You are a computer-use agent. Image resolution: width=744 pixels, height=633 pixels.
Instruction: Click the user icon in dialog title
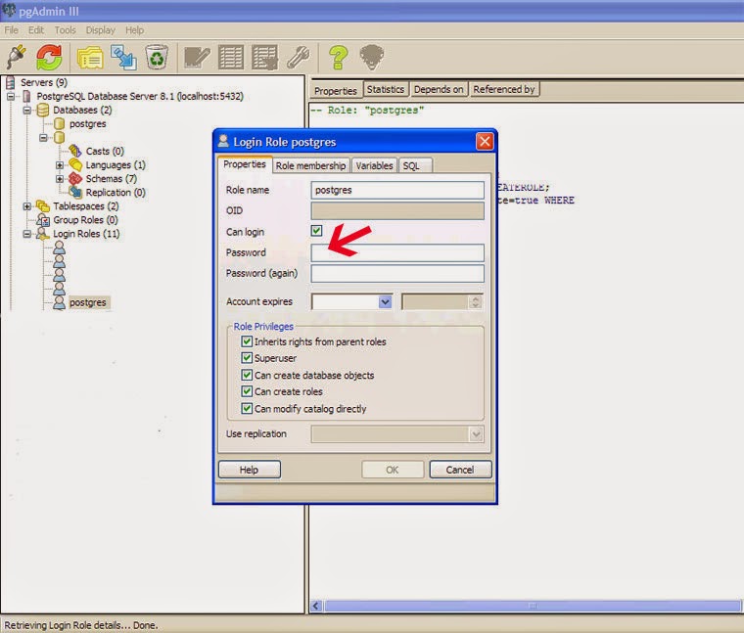[x=223, y=141]
